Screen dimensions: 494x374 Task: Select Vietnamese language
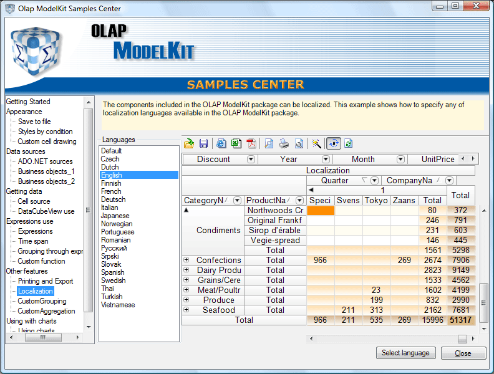(x=118, y=305)
